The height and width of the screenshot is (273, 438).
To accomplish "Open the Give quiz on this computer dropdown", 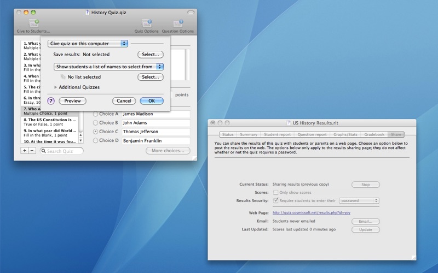I will click(88, 44).
